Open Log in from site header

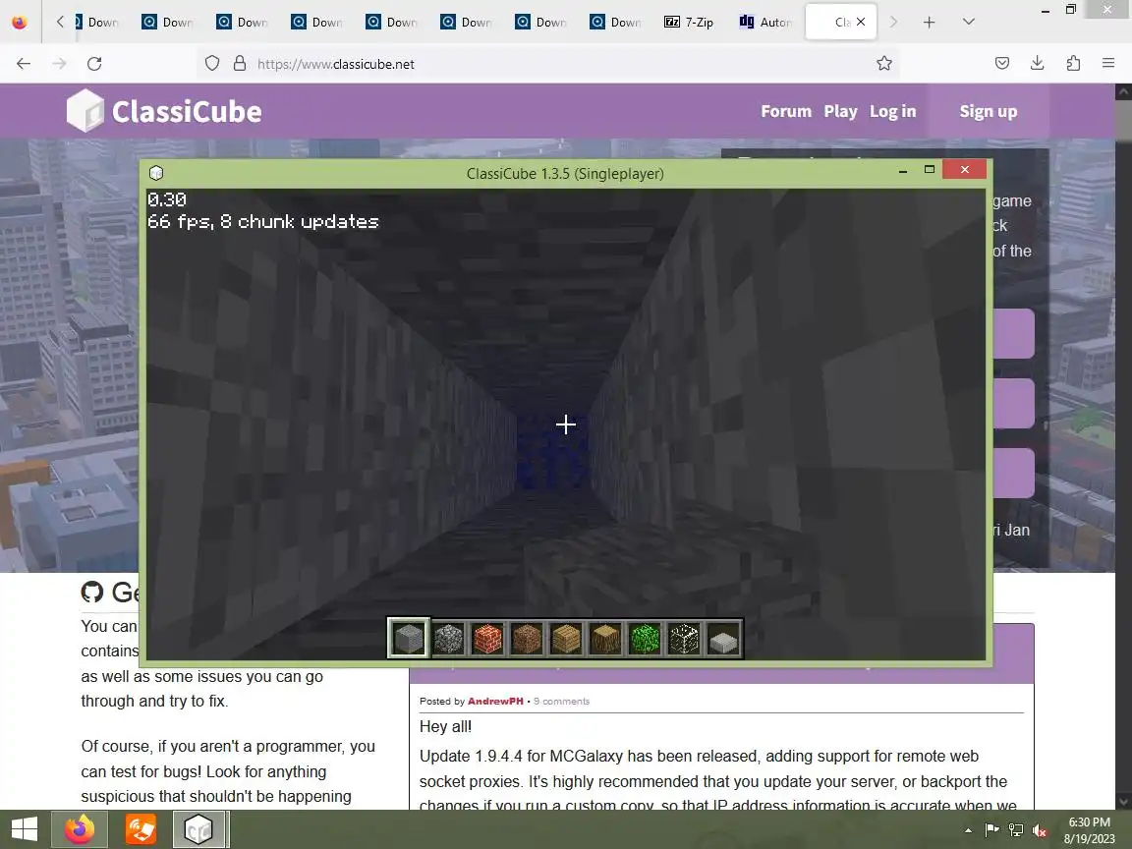tap(893, 111)
